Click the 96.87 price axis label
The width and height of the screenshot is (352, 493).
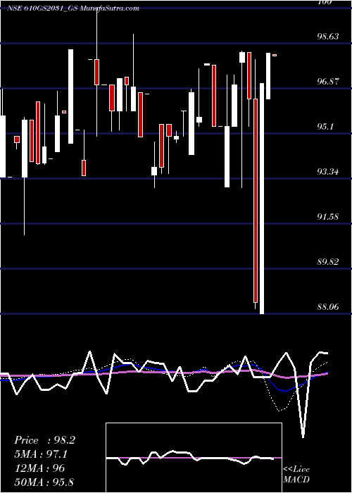[x=328, y=82]
